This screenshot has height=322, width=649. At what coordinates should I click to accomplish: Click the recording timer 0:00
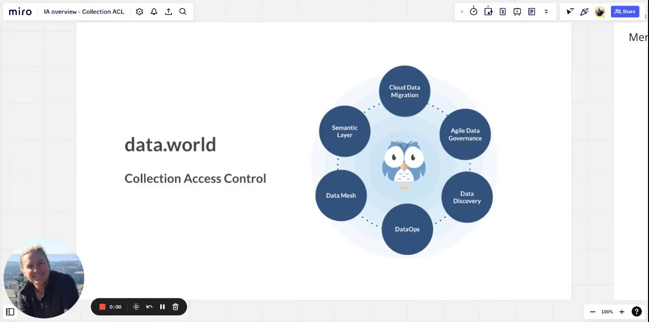point(116,307)
